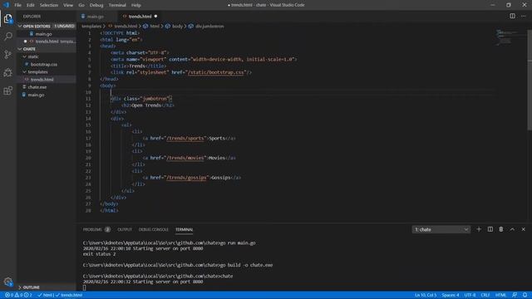Open the Terminal menu
Image resolution: width=532 pixels, height=299 pixels.
117,5
